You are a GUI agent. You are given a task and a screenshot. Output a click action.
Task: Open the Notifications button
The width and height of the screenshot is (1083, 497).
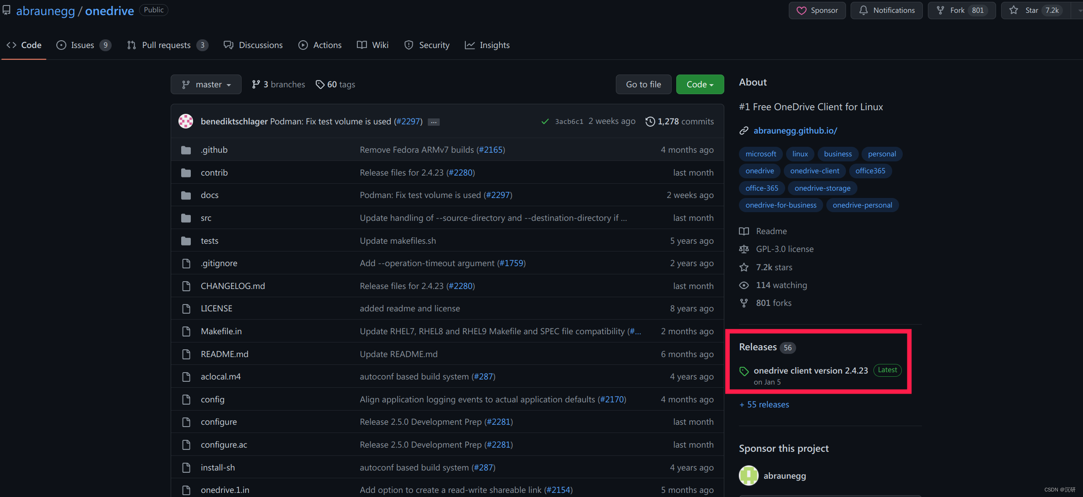[886, 10]
